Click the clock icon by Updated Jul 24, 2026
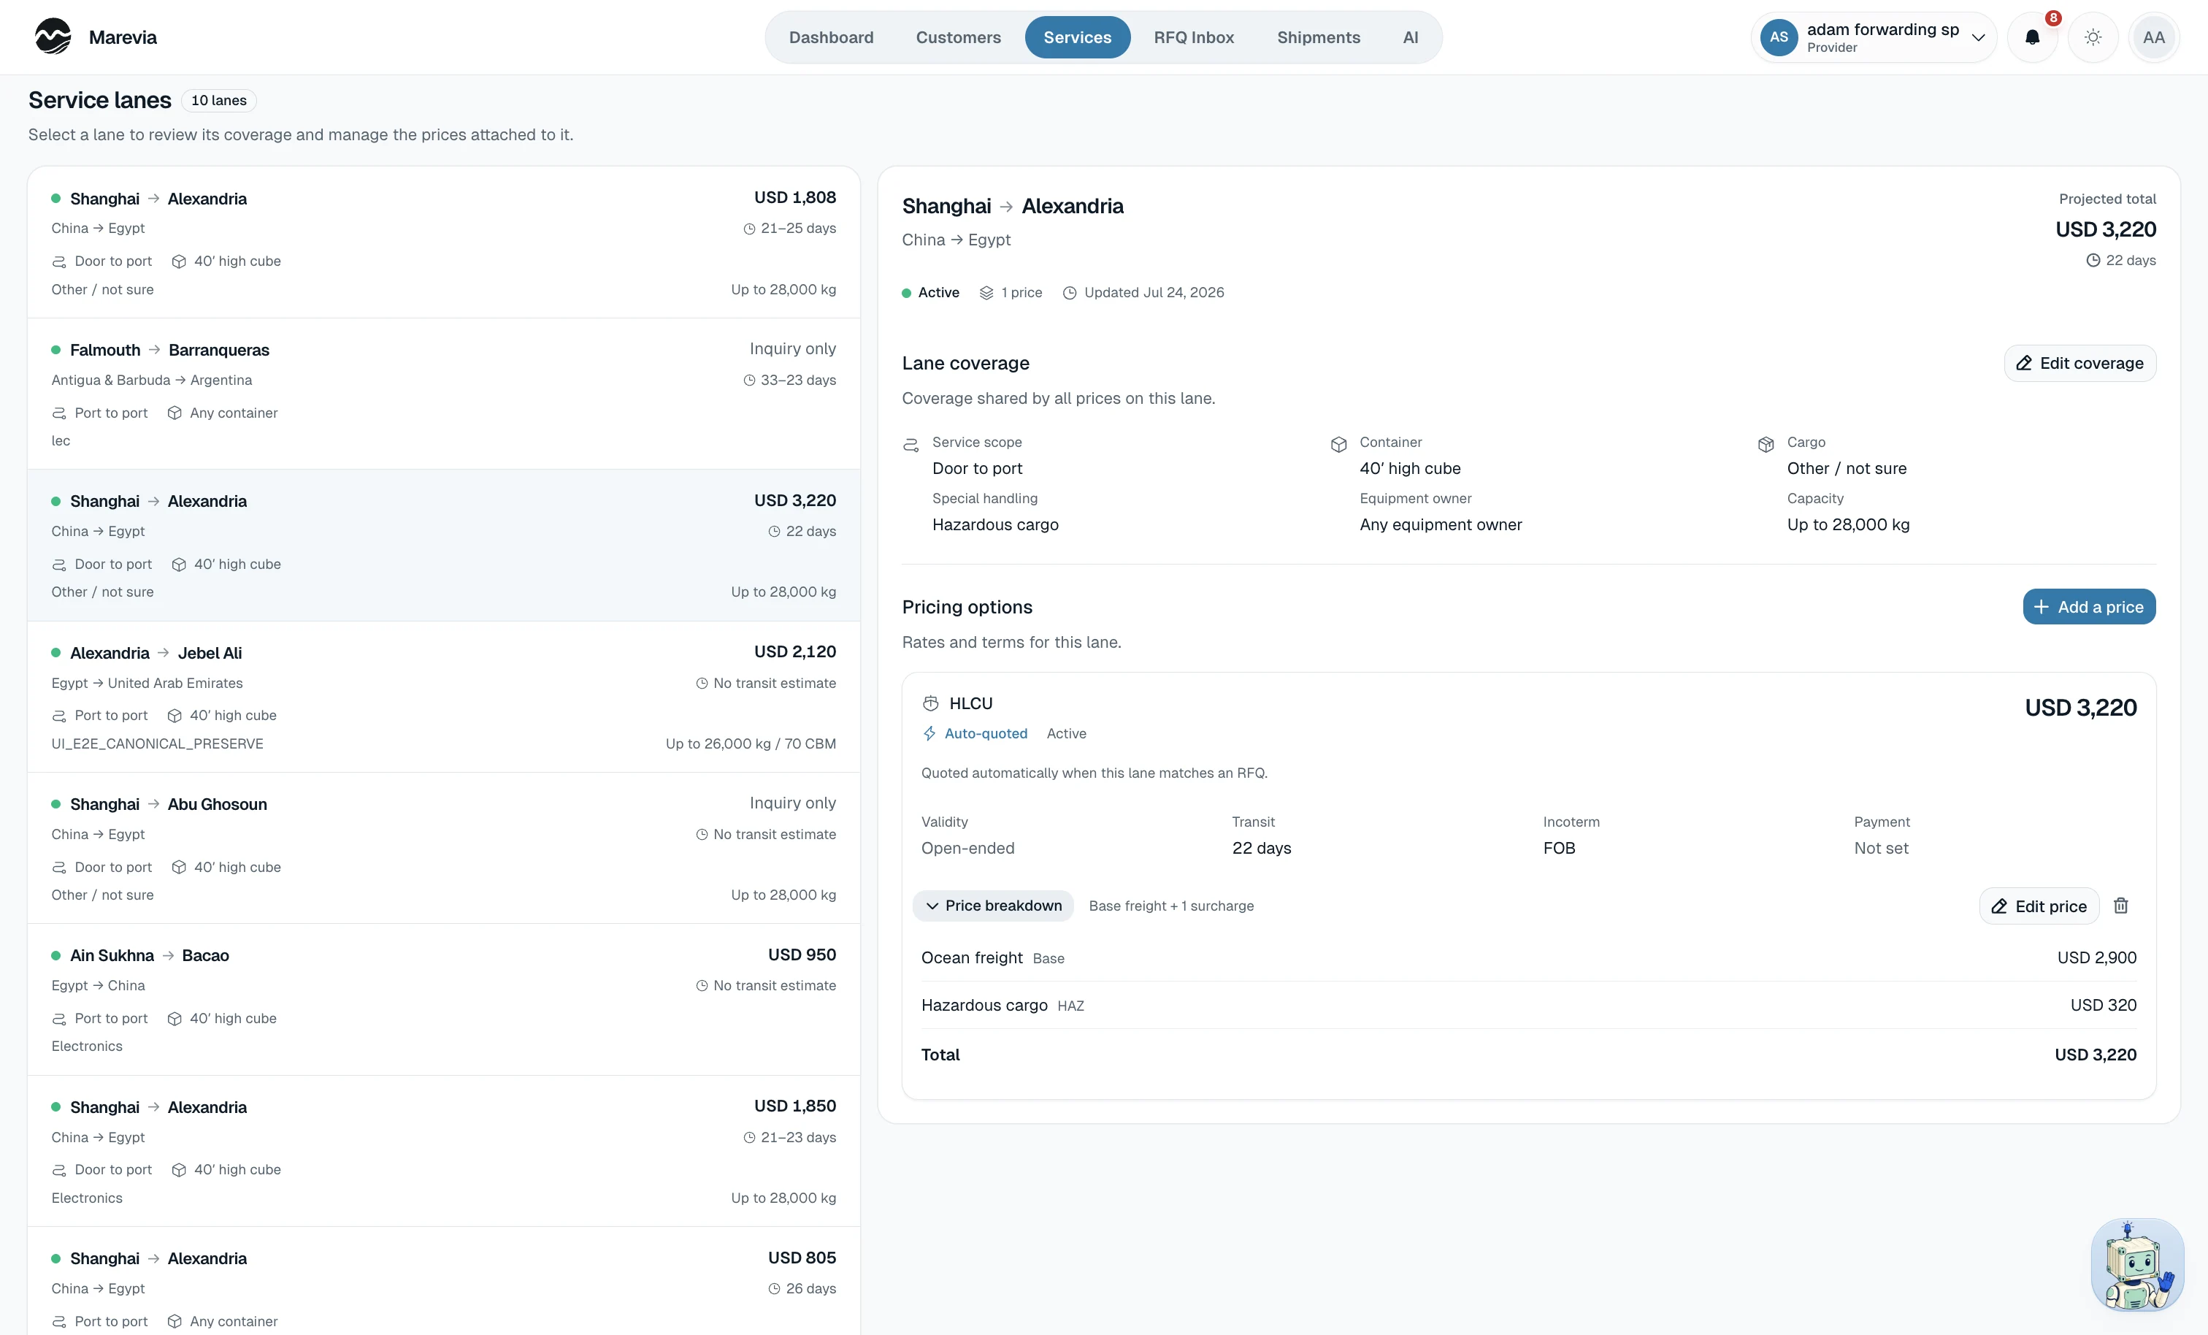This screenshot has height=1335, width=2208. tap(1070, 293)
